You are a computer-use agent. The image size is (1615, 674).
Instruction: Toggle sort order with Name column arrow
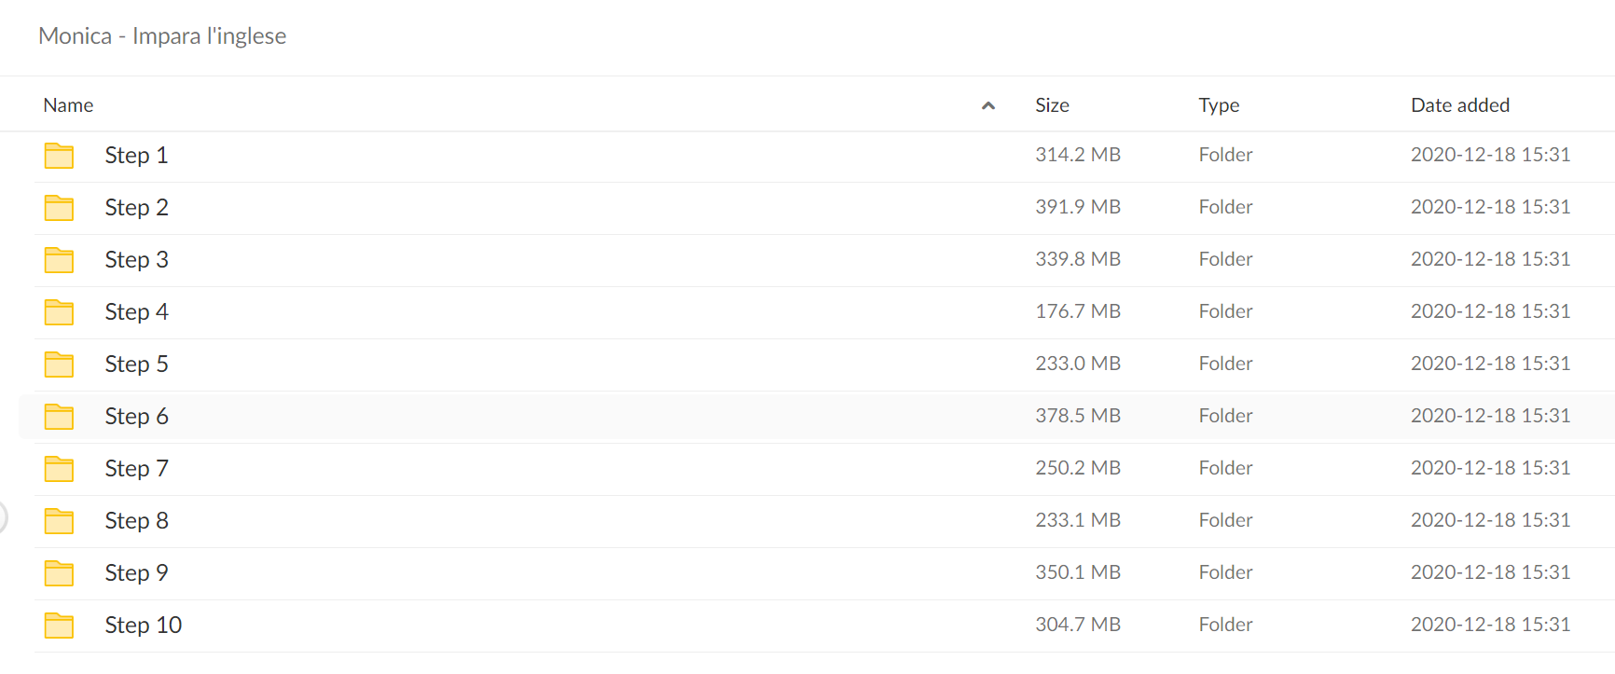[988, 105]
